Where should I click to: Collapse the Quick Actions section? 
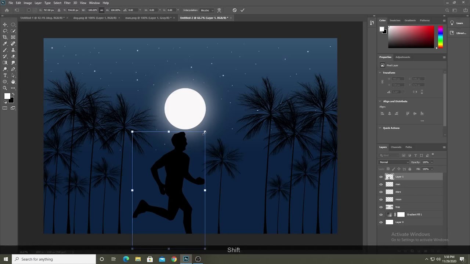point(380,128)
